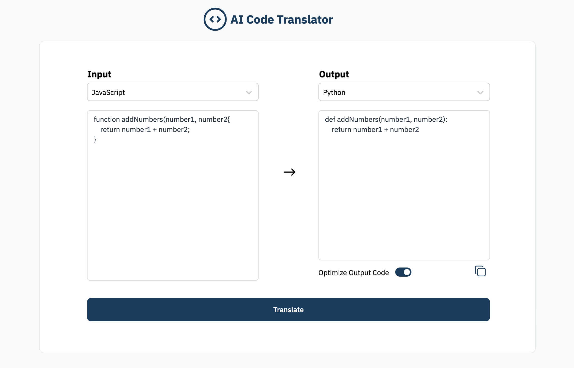This screenshot has height=368, width=574.
Task: Click the duplicate pages icon below output
Action: pos(480,271)
